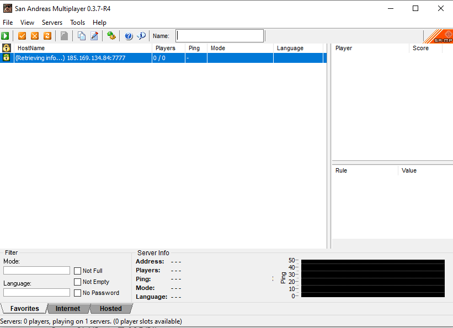This screenshot has width=453, height=328.
Task: Click the About info icon
Action: coord(141,36)
